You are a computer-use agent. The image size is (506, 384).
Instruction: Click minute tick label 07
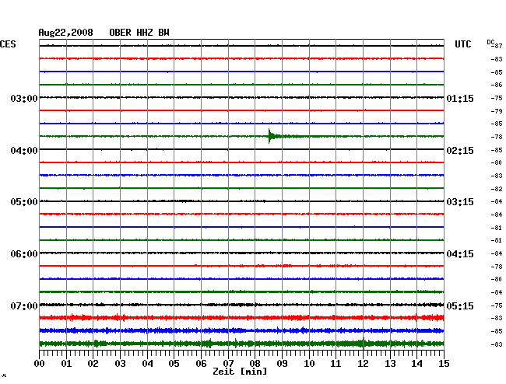click(228, 363)
